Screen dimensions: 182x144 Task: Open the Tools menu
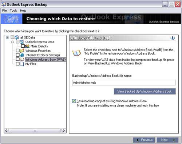click(x=13, y=11)
